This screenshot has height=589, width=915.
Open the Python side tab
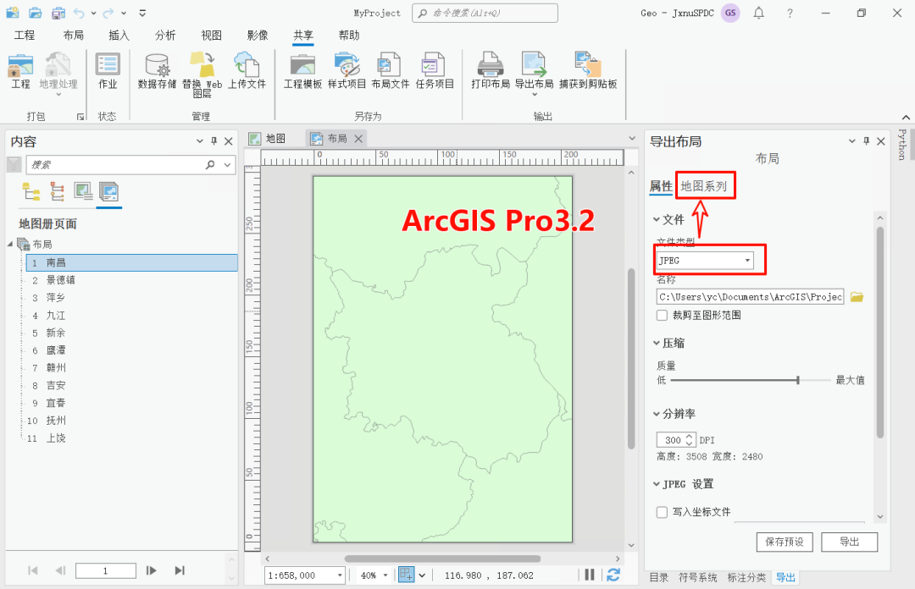[x=902, y=144]
